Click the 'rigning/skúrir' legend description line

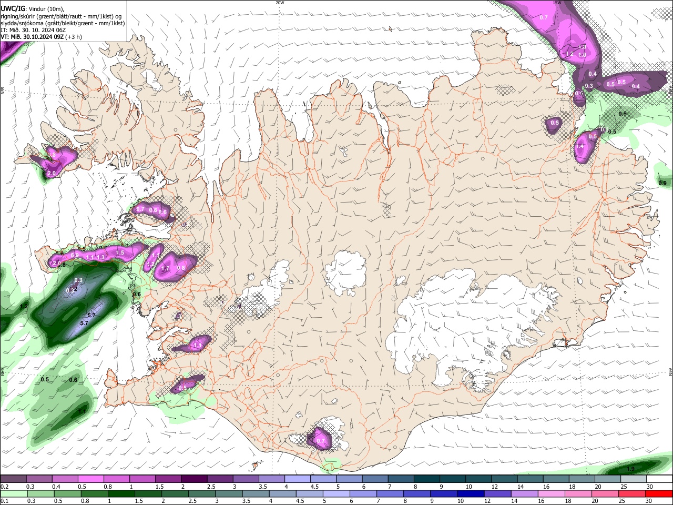[62, 16]
